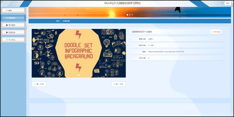Click the sunset banner image

(x=130, y=12)
